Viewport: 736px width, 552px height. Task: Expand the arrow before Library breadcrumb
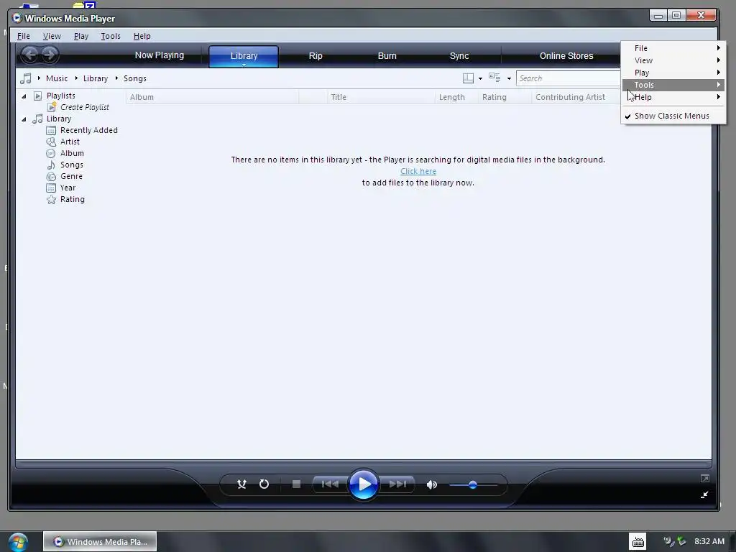click(76, 78)
